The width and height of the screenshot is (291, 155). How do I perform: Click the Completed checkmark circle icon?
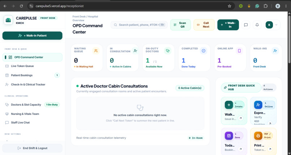(x=204, y=51)
